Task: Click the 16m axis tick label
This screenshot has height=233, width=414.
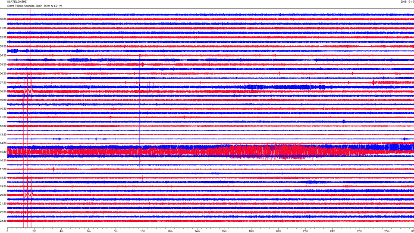Action: (224, 231)
